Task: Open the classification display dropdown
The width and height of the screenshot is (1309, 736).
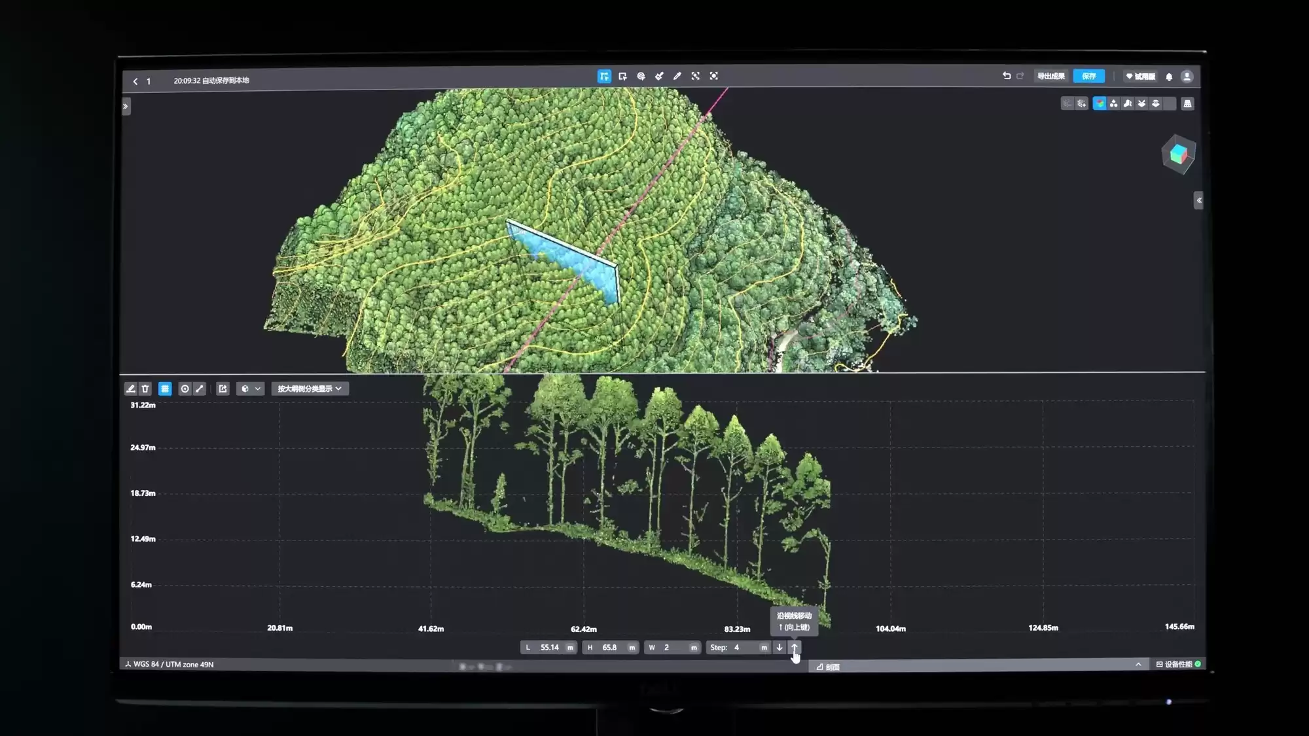Action: 310,389
